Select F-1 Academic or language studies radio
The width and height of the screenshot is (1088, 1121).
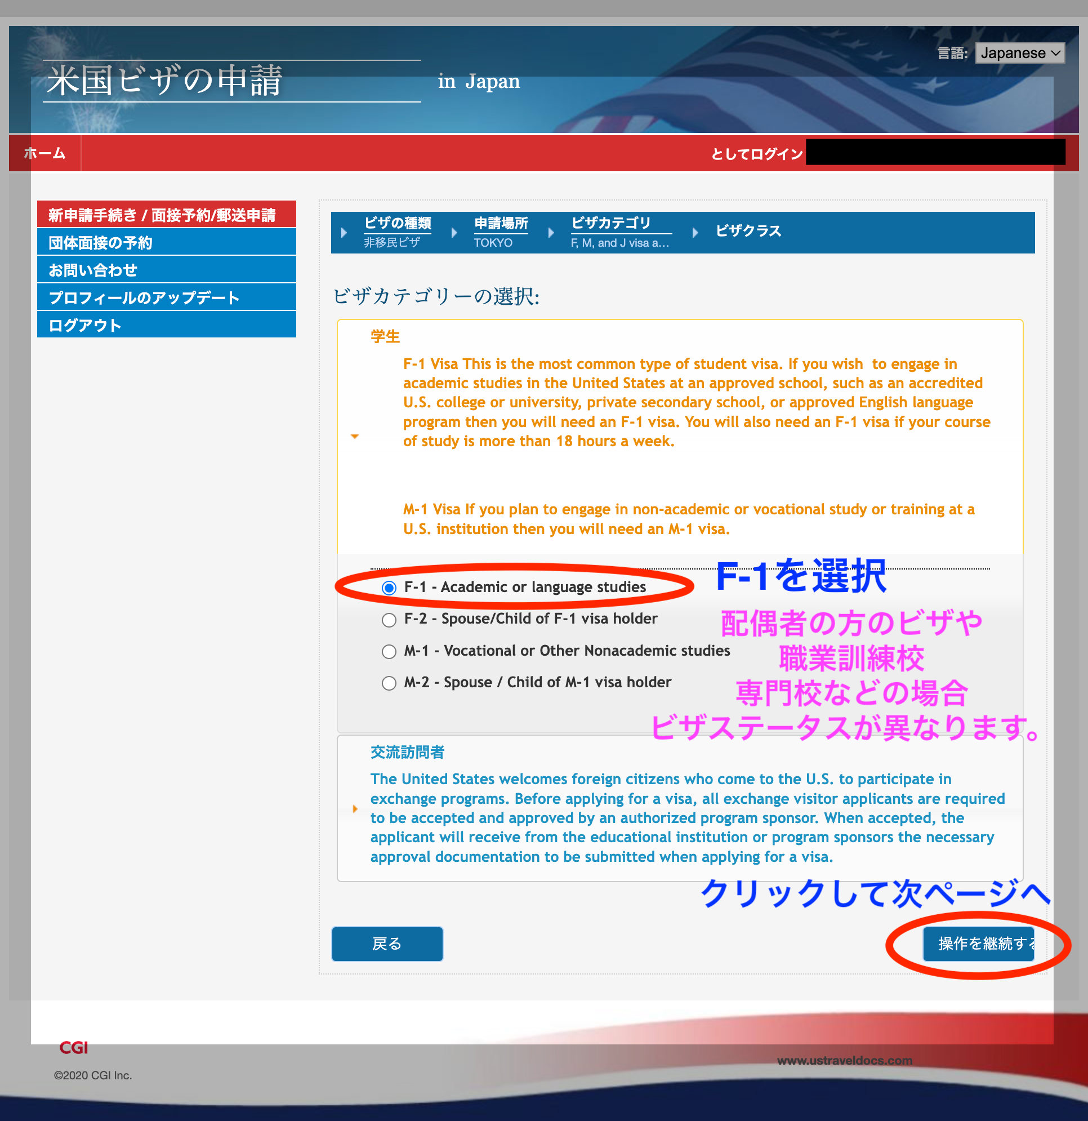(389, 588)
